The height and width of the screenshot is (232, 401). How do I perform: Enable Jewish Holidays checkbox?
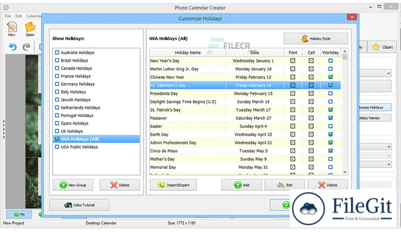coord(57,100)
